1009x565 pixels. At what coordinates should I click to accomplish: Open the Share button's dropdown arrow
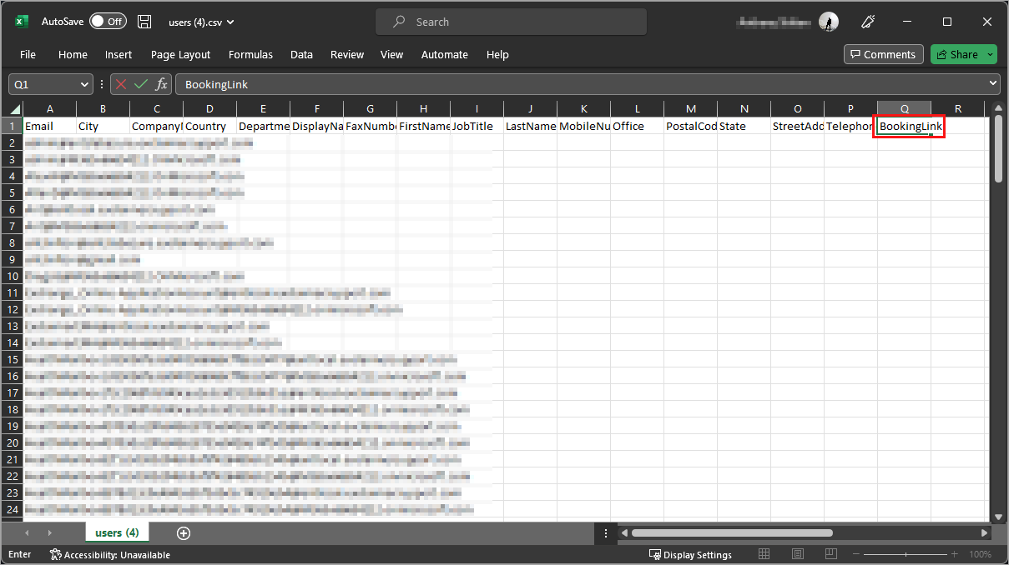click(x=990, y=54)
